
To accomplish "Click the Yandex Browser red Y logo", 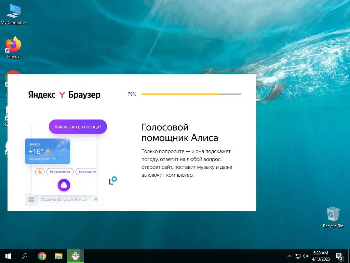I will 62,95.
